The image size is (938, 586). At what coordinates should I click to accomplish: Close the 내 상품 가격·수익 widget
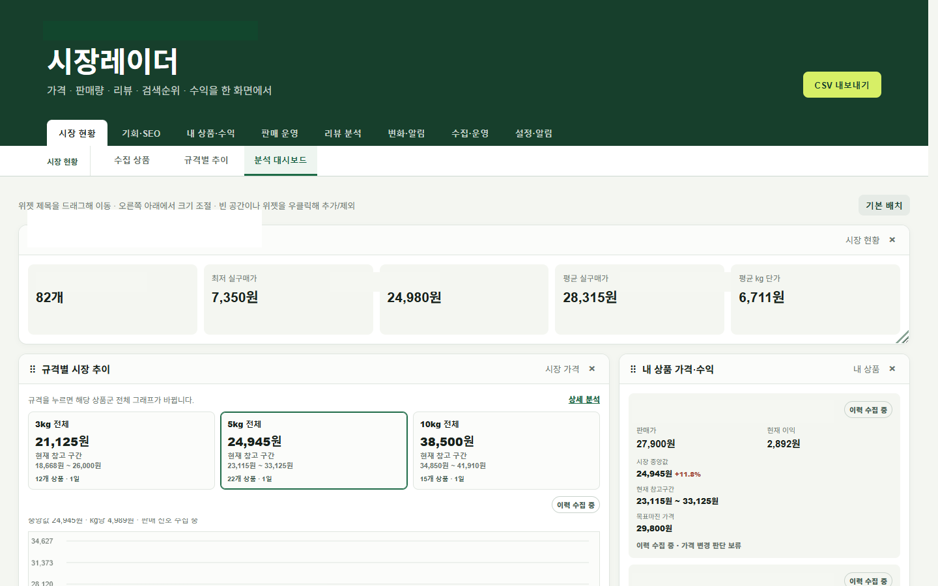(x=892, y=369)
